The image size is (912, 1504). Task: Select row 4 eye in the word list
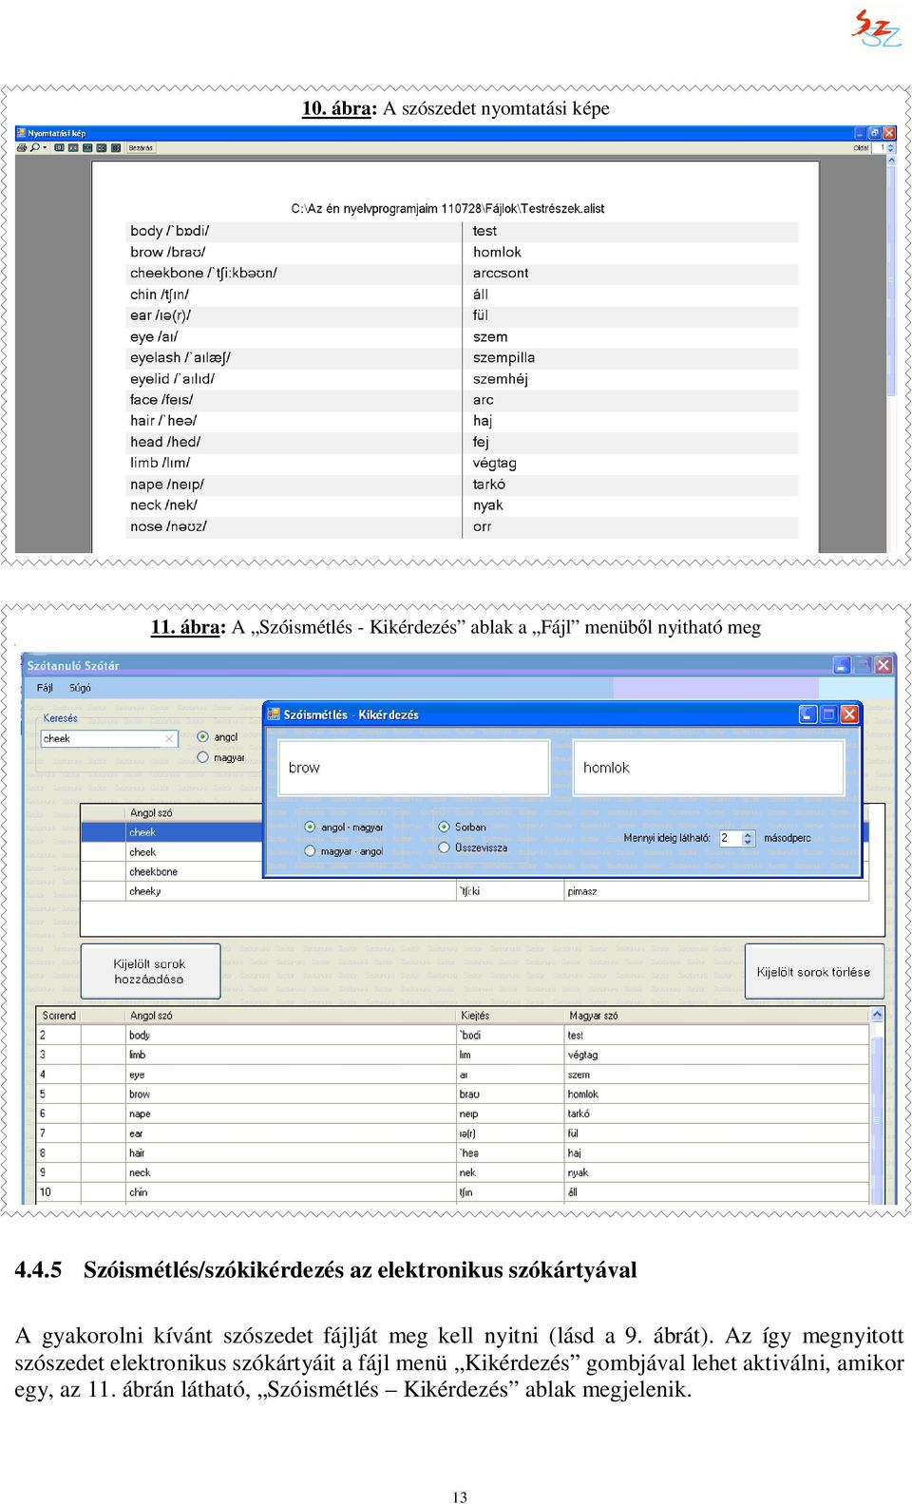(452, 1075)
